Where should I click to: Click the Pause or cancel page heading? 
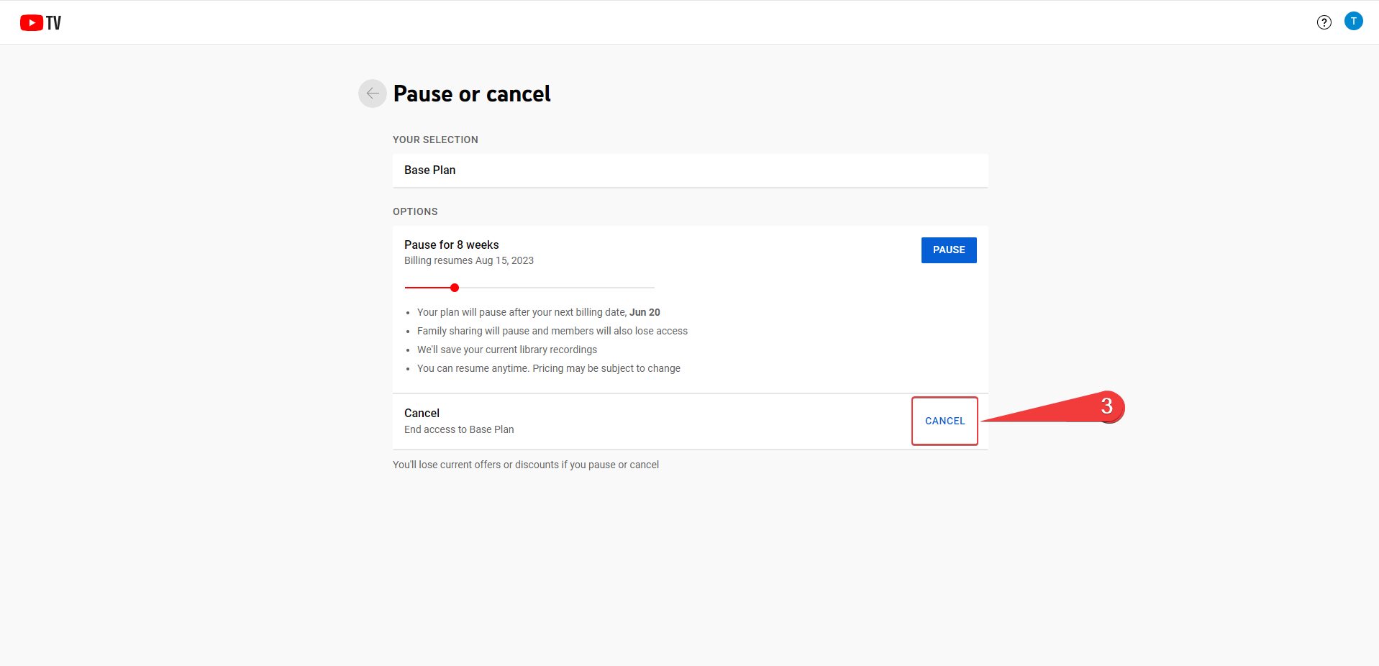click(472, 93)
